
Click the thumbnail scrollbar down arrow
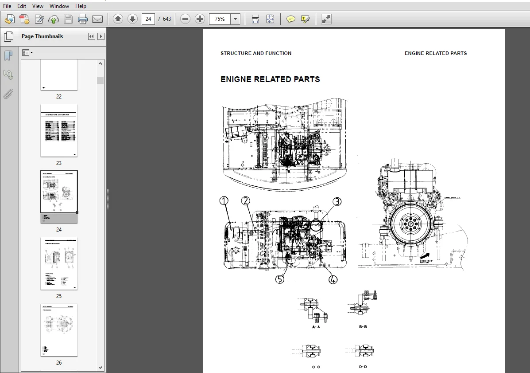100,367
